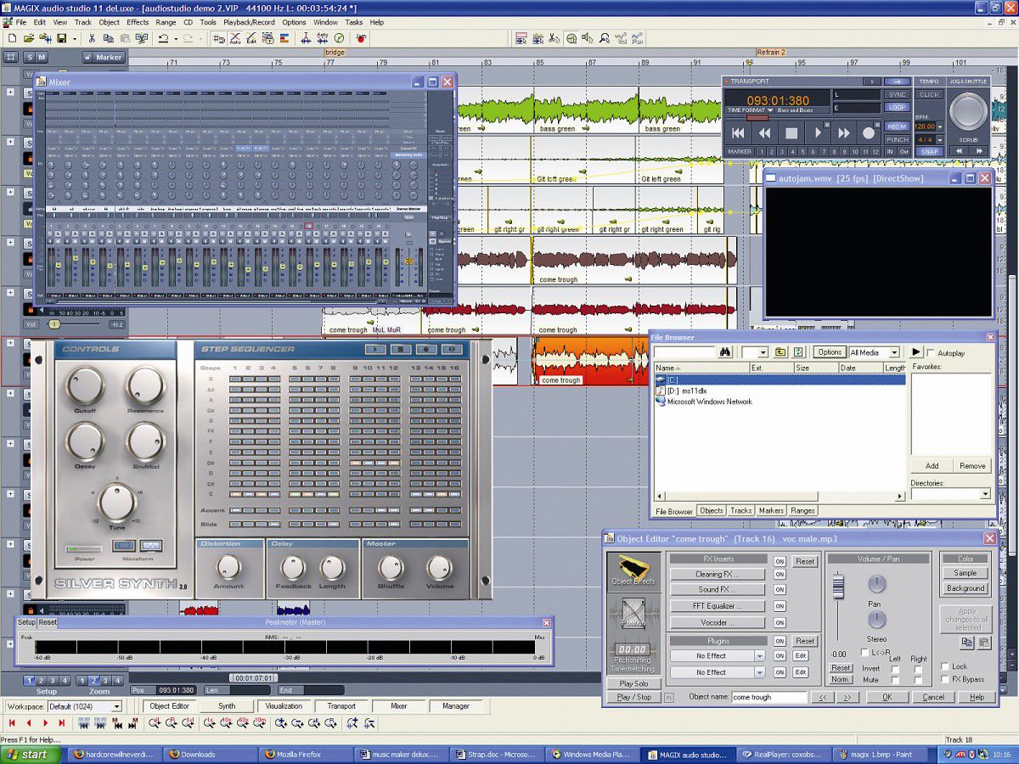Check the Lock checkbox in Object Editor
Screen dimensions: 1019x764
(945, 667)
